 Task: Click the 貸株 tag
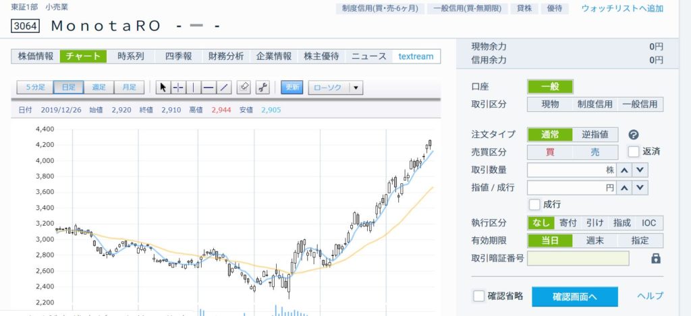524,8
